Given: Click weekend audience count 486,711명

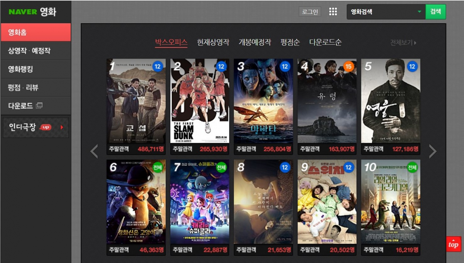Looking at the screenshot, I should [151, 149].
